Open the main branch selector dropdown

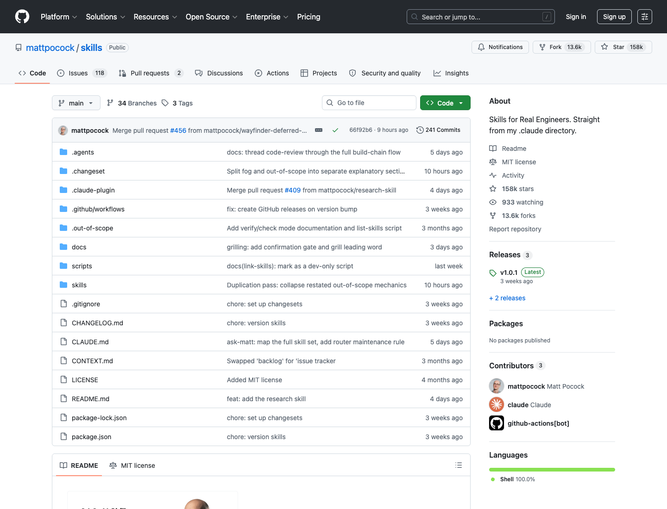tap(76, 103)
